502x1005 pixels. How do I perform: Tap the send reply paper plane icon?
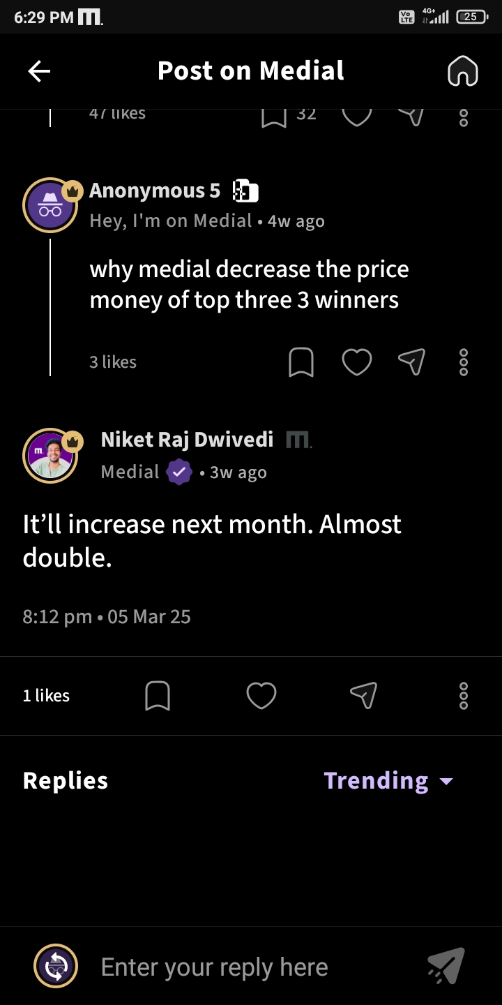pos(446,967)
